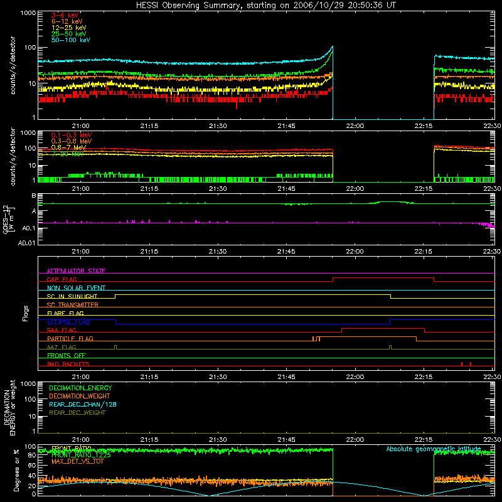Click the 21:45 time label under keV panel
Screen dimensions: 502x502
[x=286, y=126]
